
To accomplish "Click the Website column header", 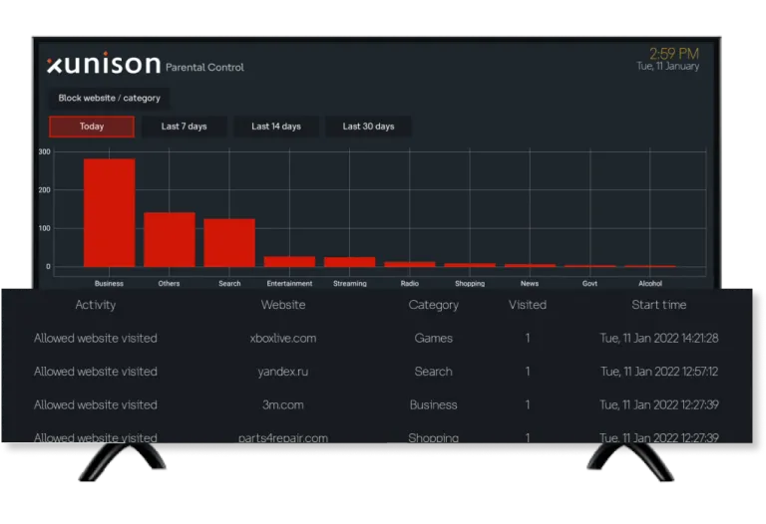I will (x=283, y=305).
